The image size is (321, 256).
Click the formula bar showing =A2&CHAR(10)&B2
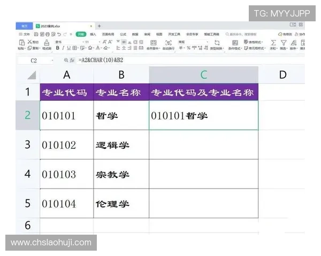pyautogui.click(x=190, y=60)
